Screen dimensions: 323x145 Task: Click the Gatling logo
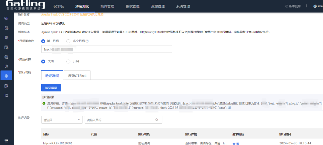tap(25, 5)
